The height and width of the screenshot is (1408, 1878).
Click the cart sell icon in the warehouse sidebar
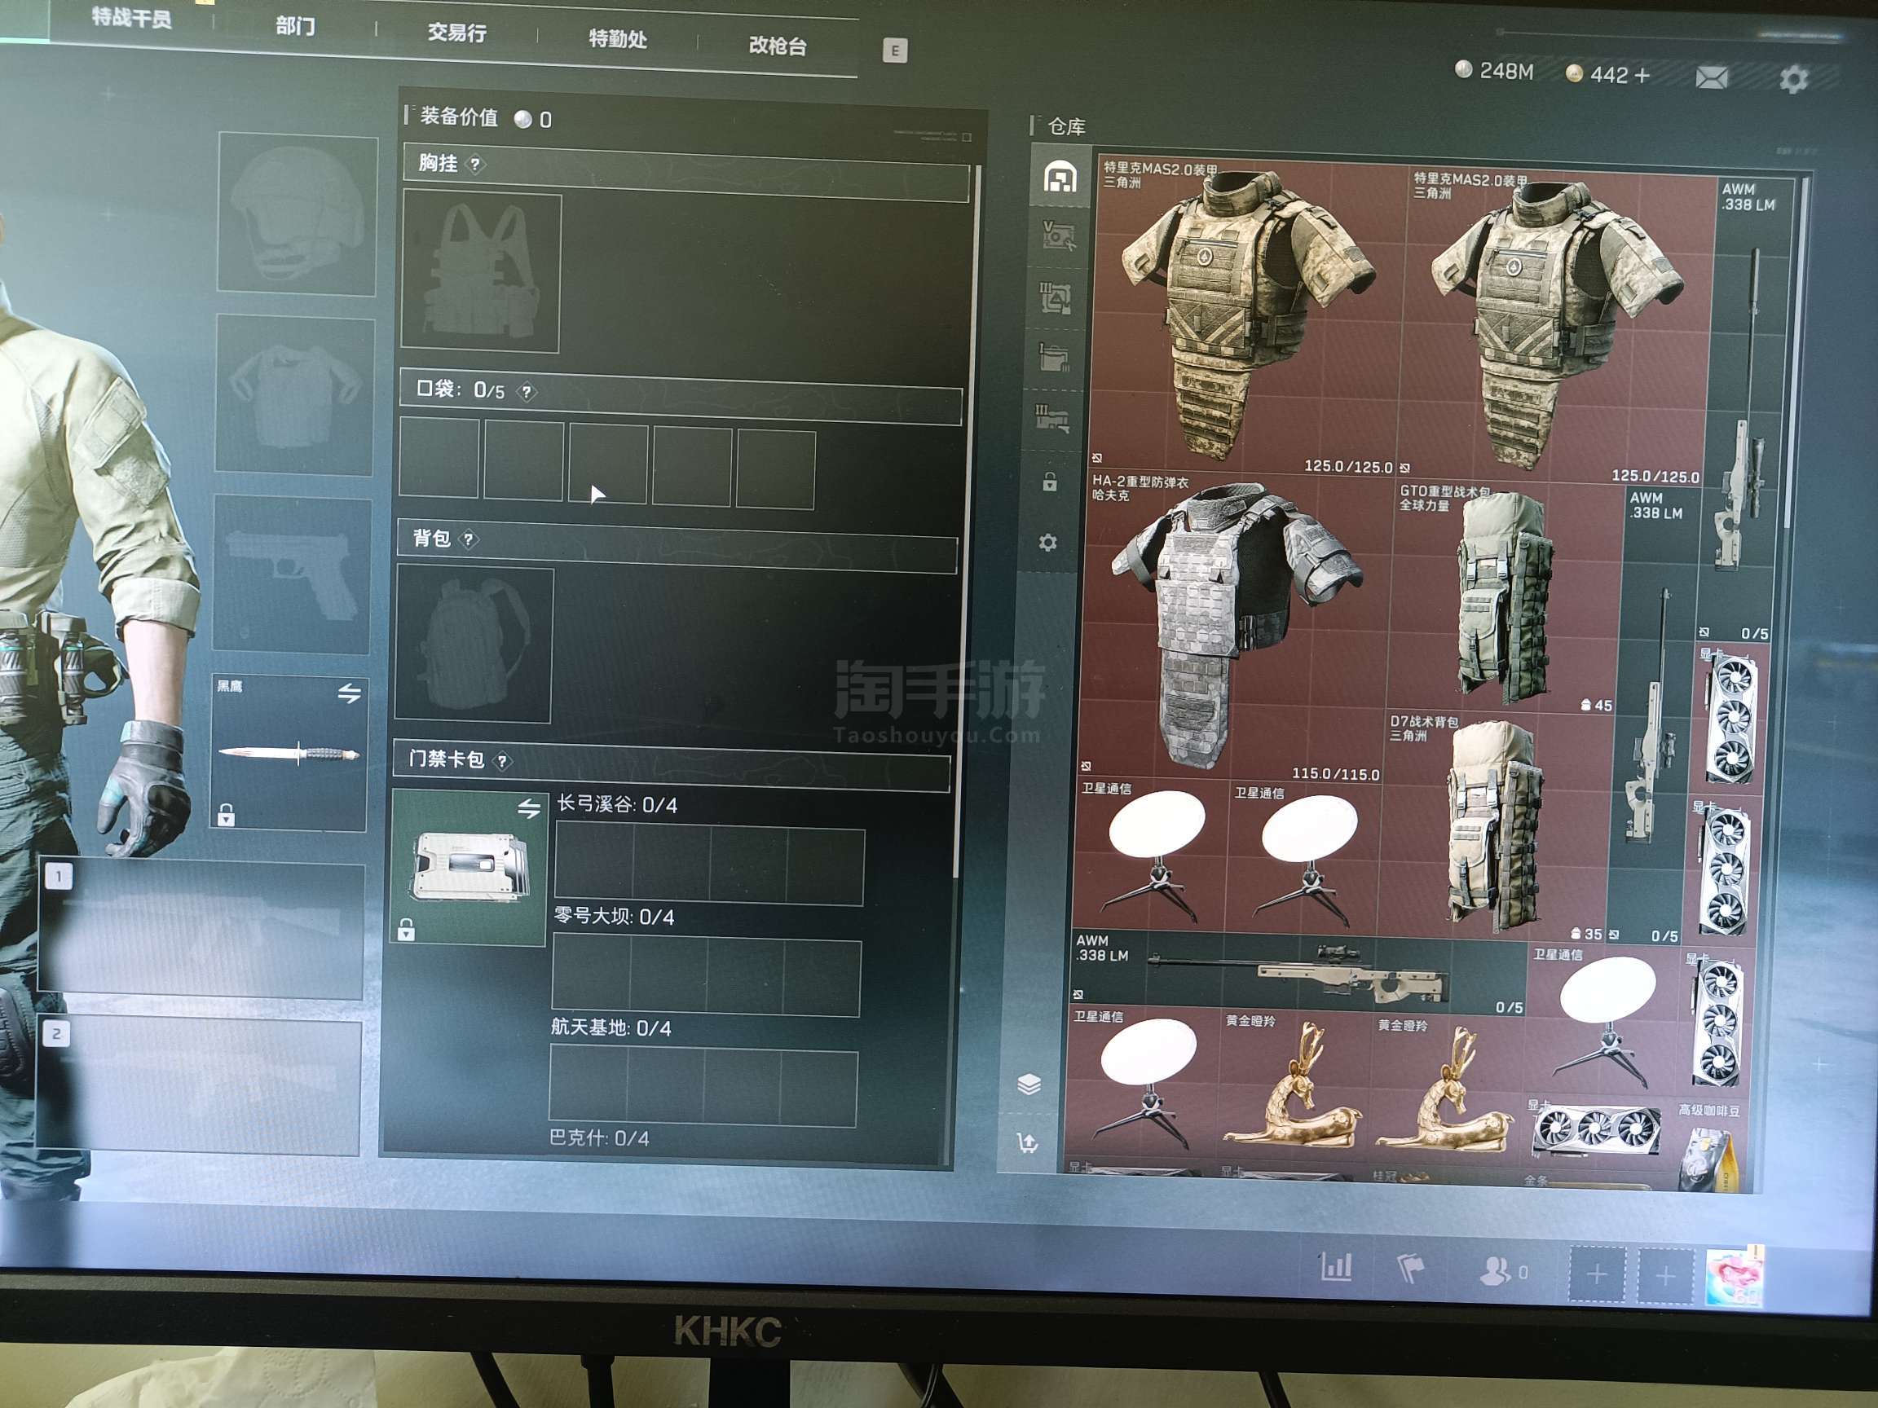(1027, 1143)
